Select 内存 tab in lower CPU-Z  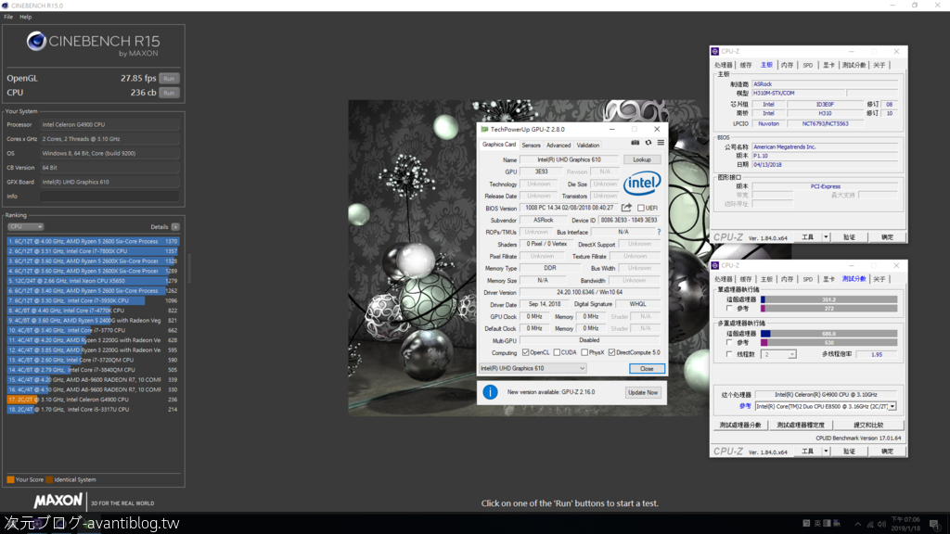pos(787,279)
